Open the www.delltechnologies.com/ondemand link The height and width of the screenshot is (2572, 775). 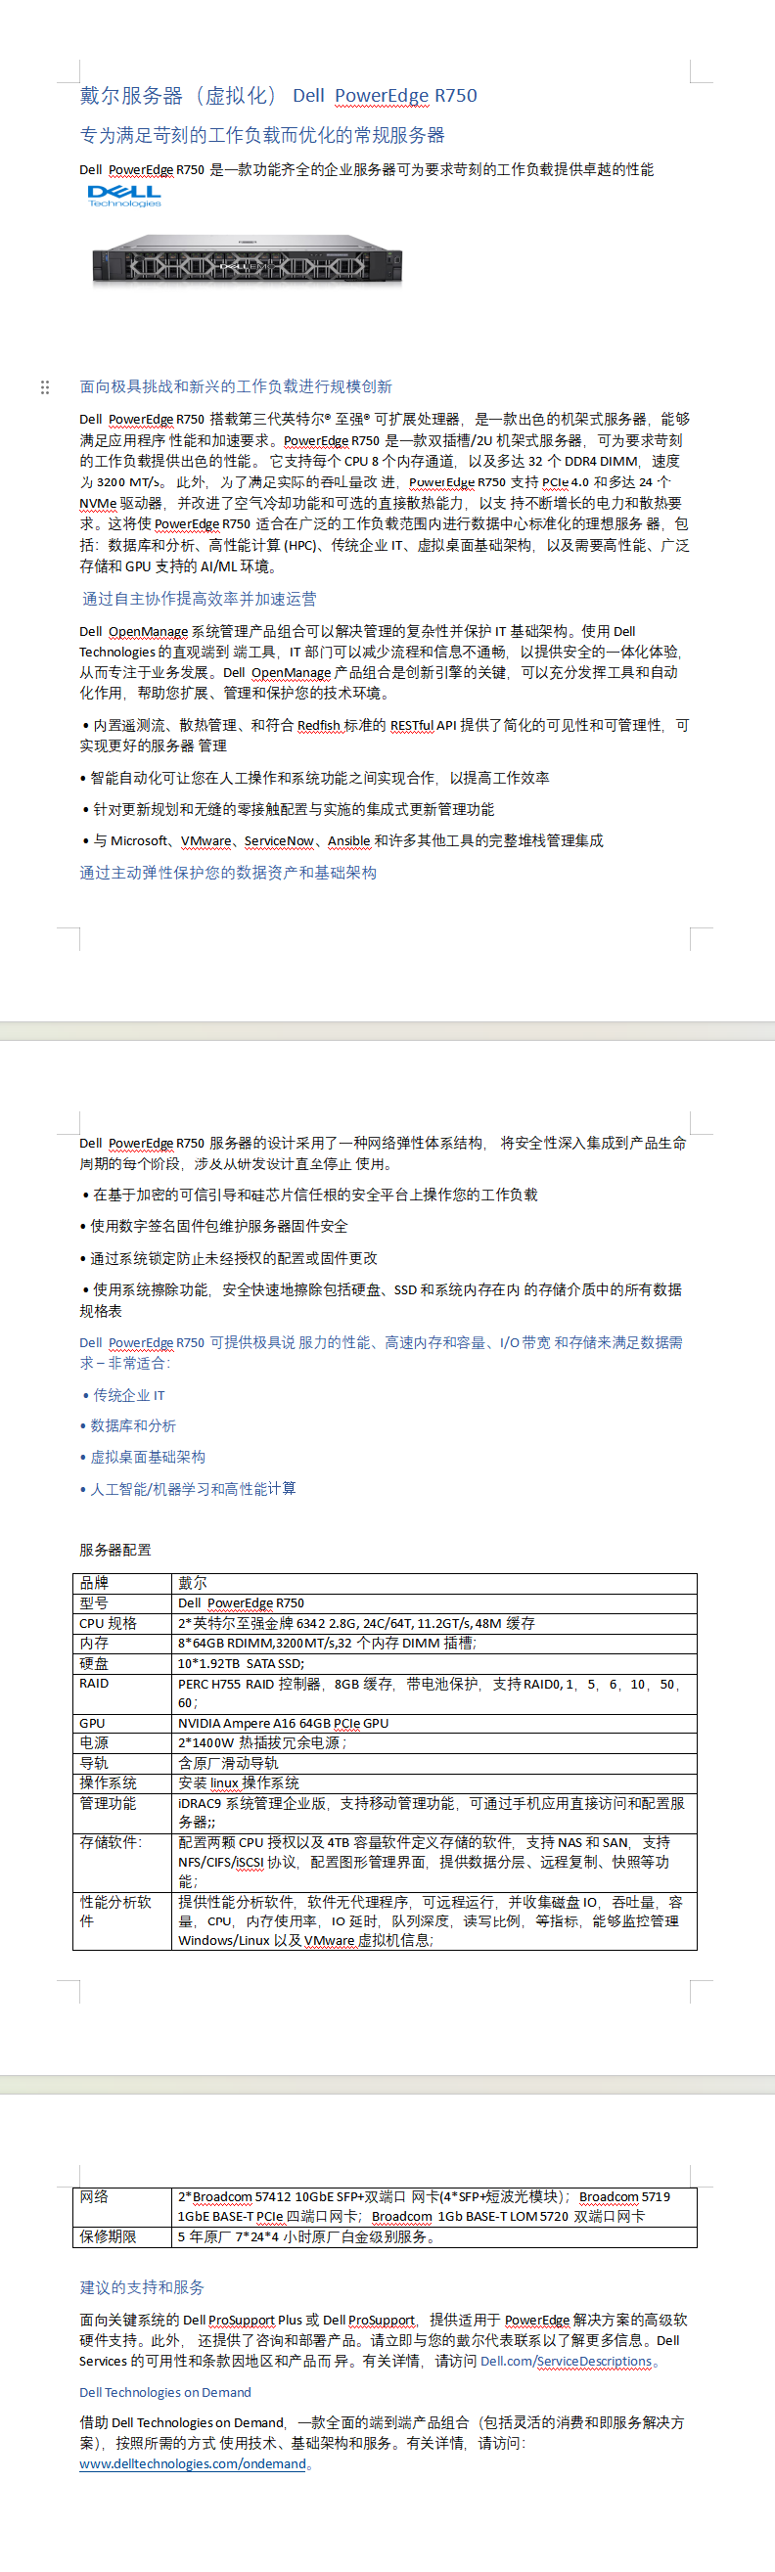tap(193, 2463)
